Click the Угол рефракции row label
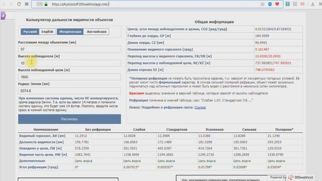This screenshot has width=322, height=181. [39, 167]
